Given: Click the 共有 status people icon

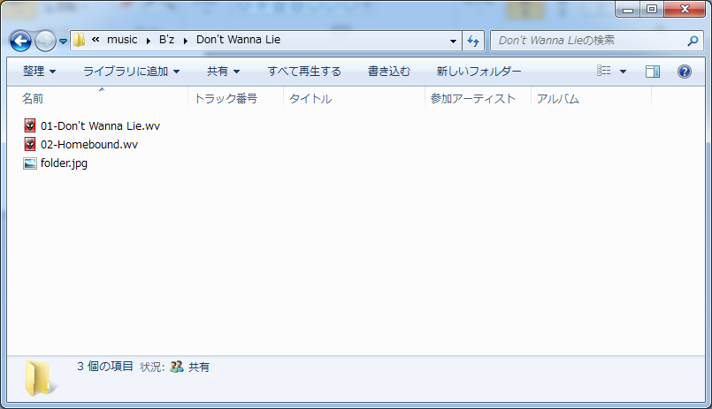Looking at the screenshot, I should tap(176, 367).
